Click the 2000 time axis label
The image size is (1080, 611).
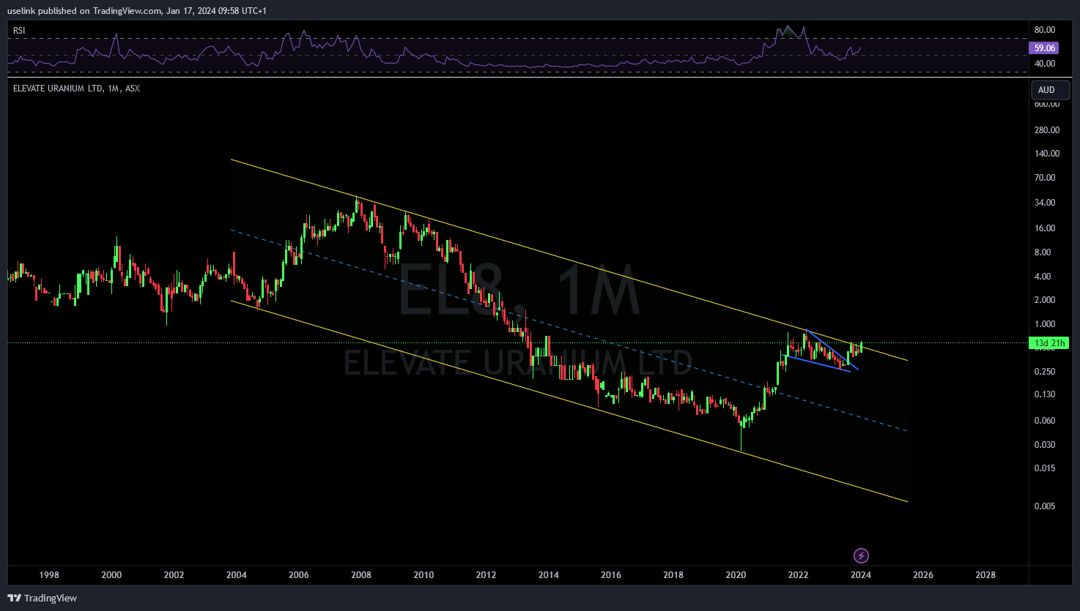pyautogui.click(x=111, y=575)
